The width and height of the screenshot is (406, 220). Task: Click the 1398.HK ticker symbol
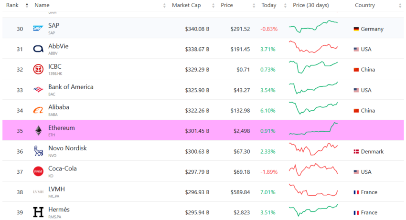pos(55,74)
